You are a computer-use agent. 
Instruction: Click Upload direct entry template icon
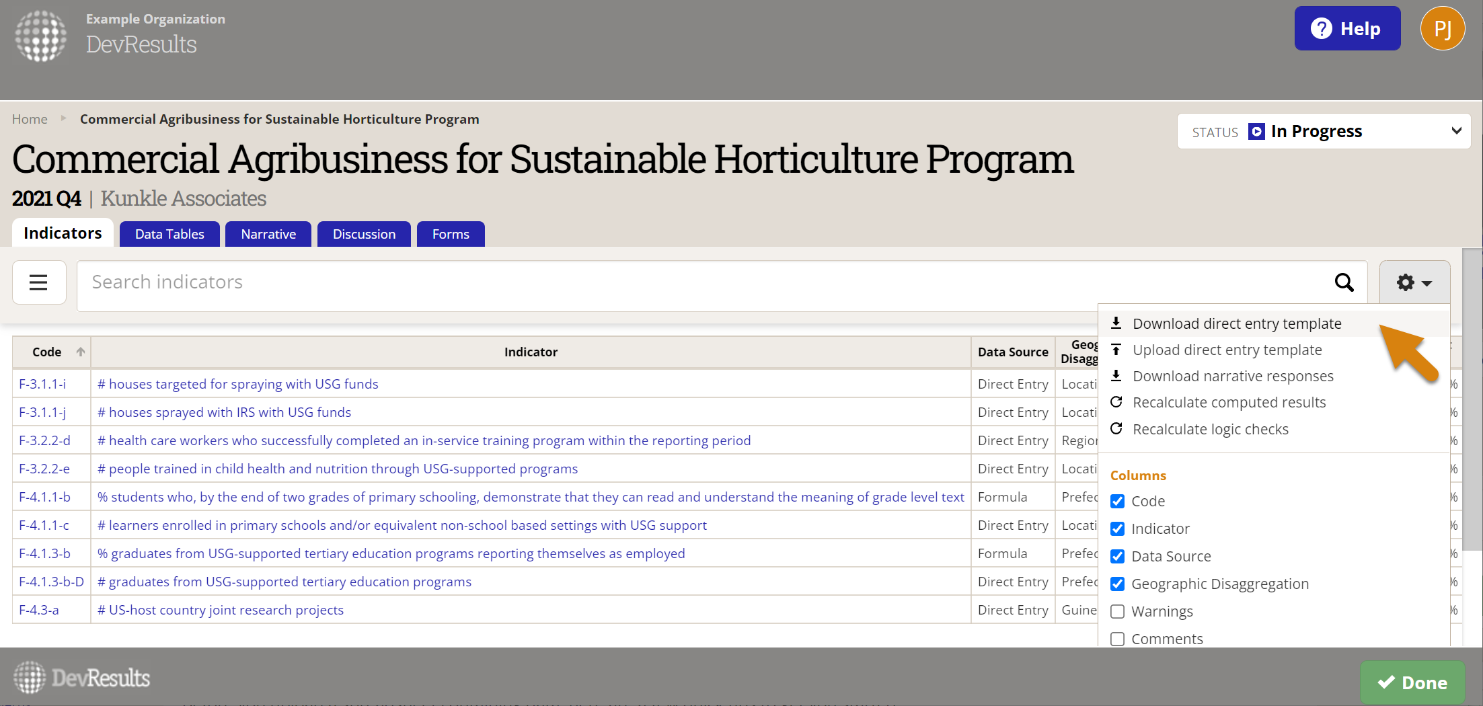coord(1116,350)
